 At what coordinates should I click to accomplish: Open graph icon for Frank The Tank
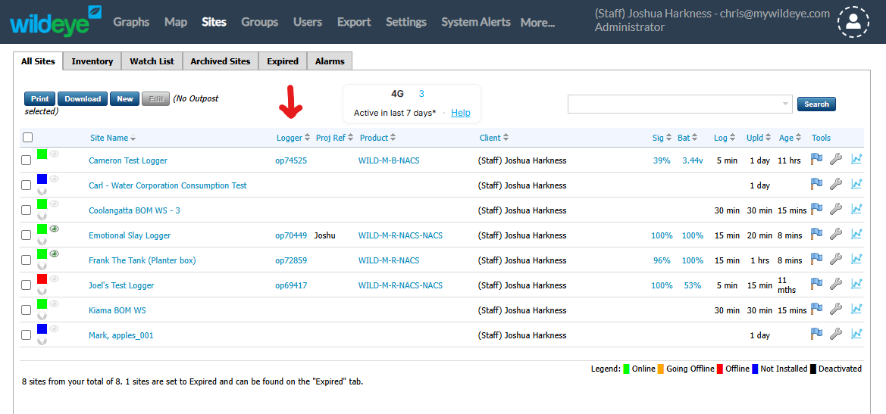[856, 260]
